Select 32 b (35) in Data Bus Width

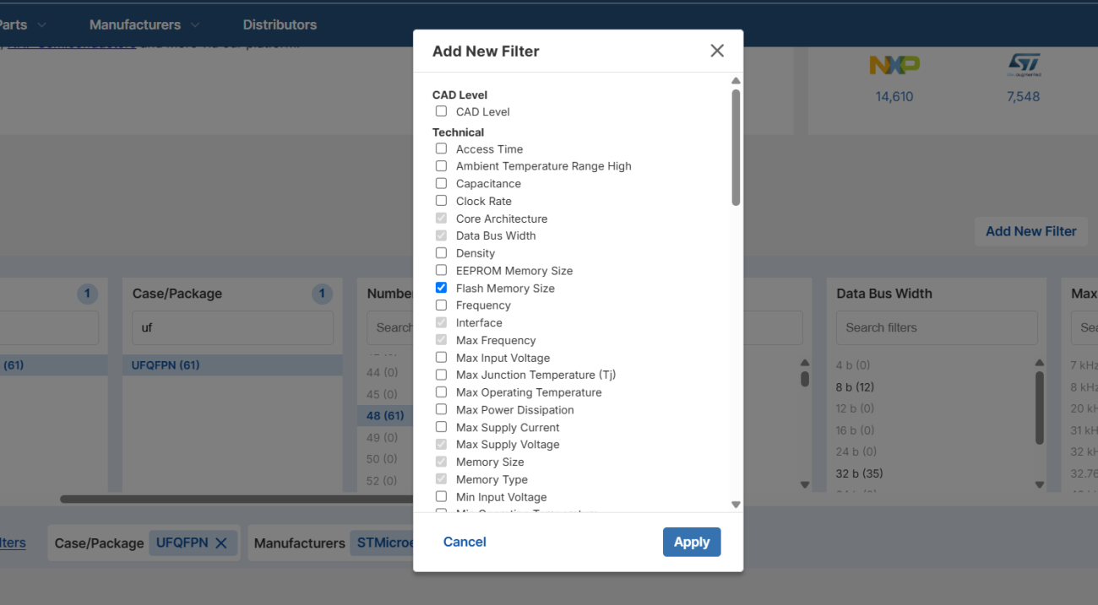click(859, 473)
